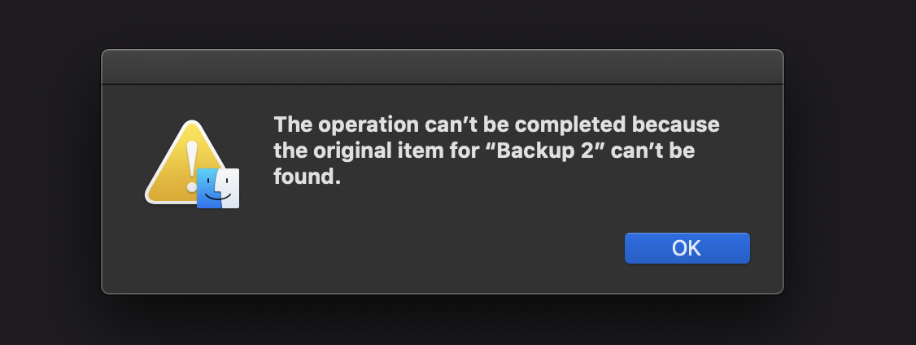
Task: Click the word "because" in first line
Action: 676,124
